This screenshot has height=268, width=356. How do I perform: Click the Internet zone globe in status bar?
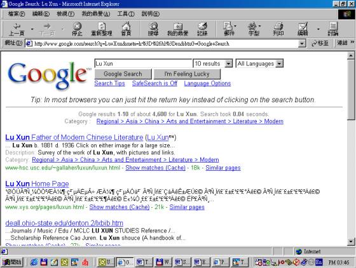[x=299, y=251]
